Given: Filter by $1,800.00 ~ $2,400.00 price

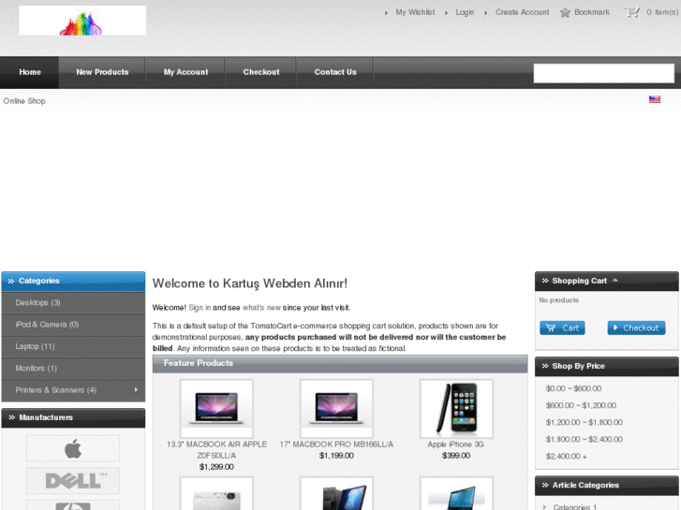Looking at the screenshot, I should [x=585, y=439].
